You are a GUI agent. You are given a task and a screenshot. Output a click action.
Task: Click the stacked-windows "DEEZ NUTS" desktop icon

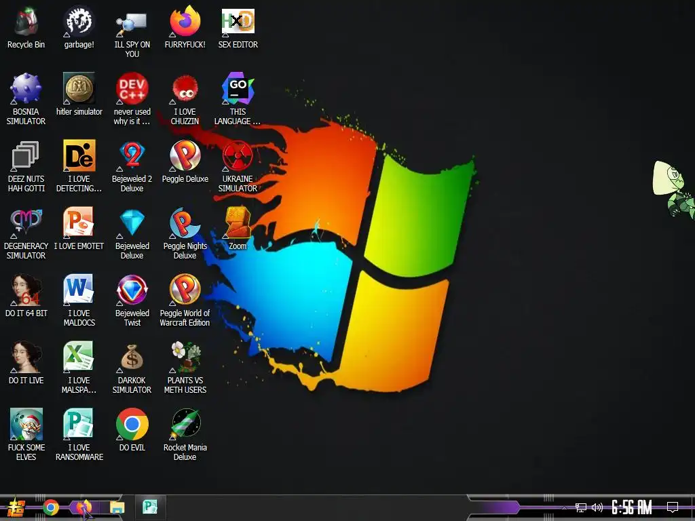point(26,155)
